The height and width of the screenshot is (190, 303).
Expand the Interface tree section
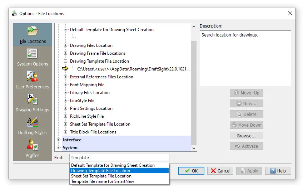coord(59,140)
